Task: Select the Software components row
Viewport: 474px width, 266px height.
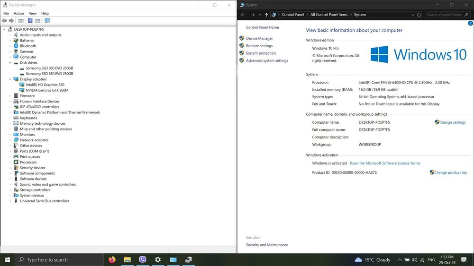Action: click(37, 173)
